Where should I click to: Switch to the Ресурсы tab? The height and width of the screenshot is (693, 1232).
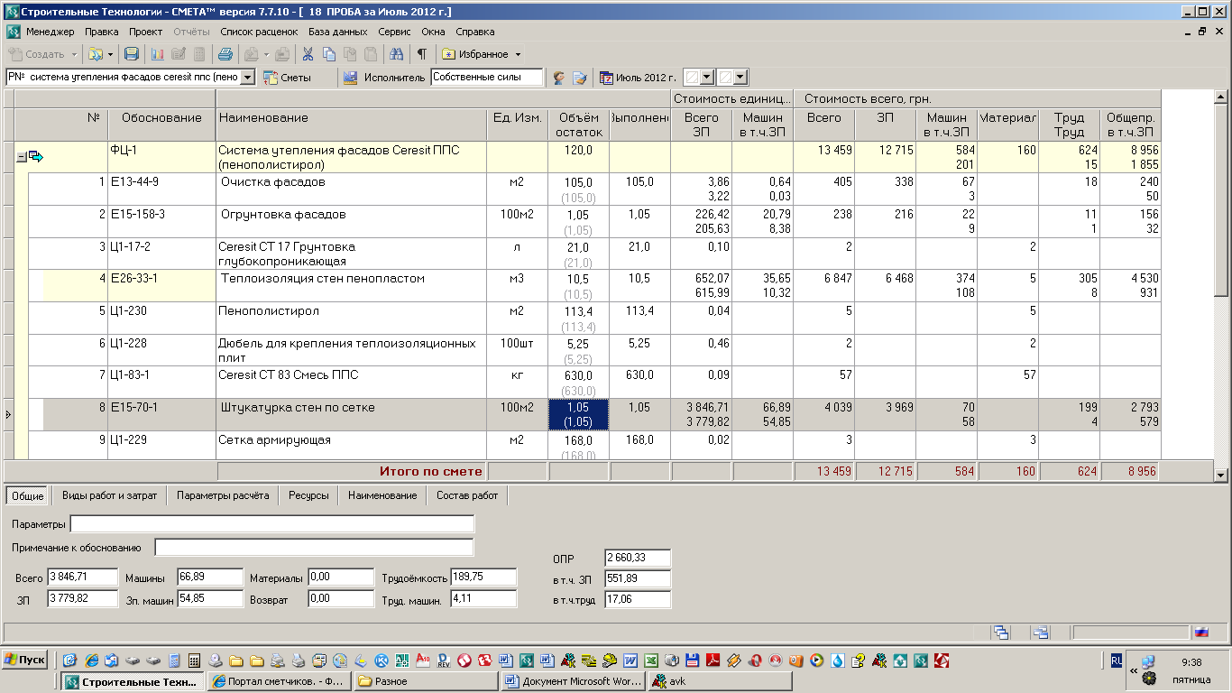[308, 495]
